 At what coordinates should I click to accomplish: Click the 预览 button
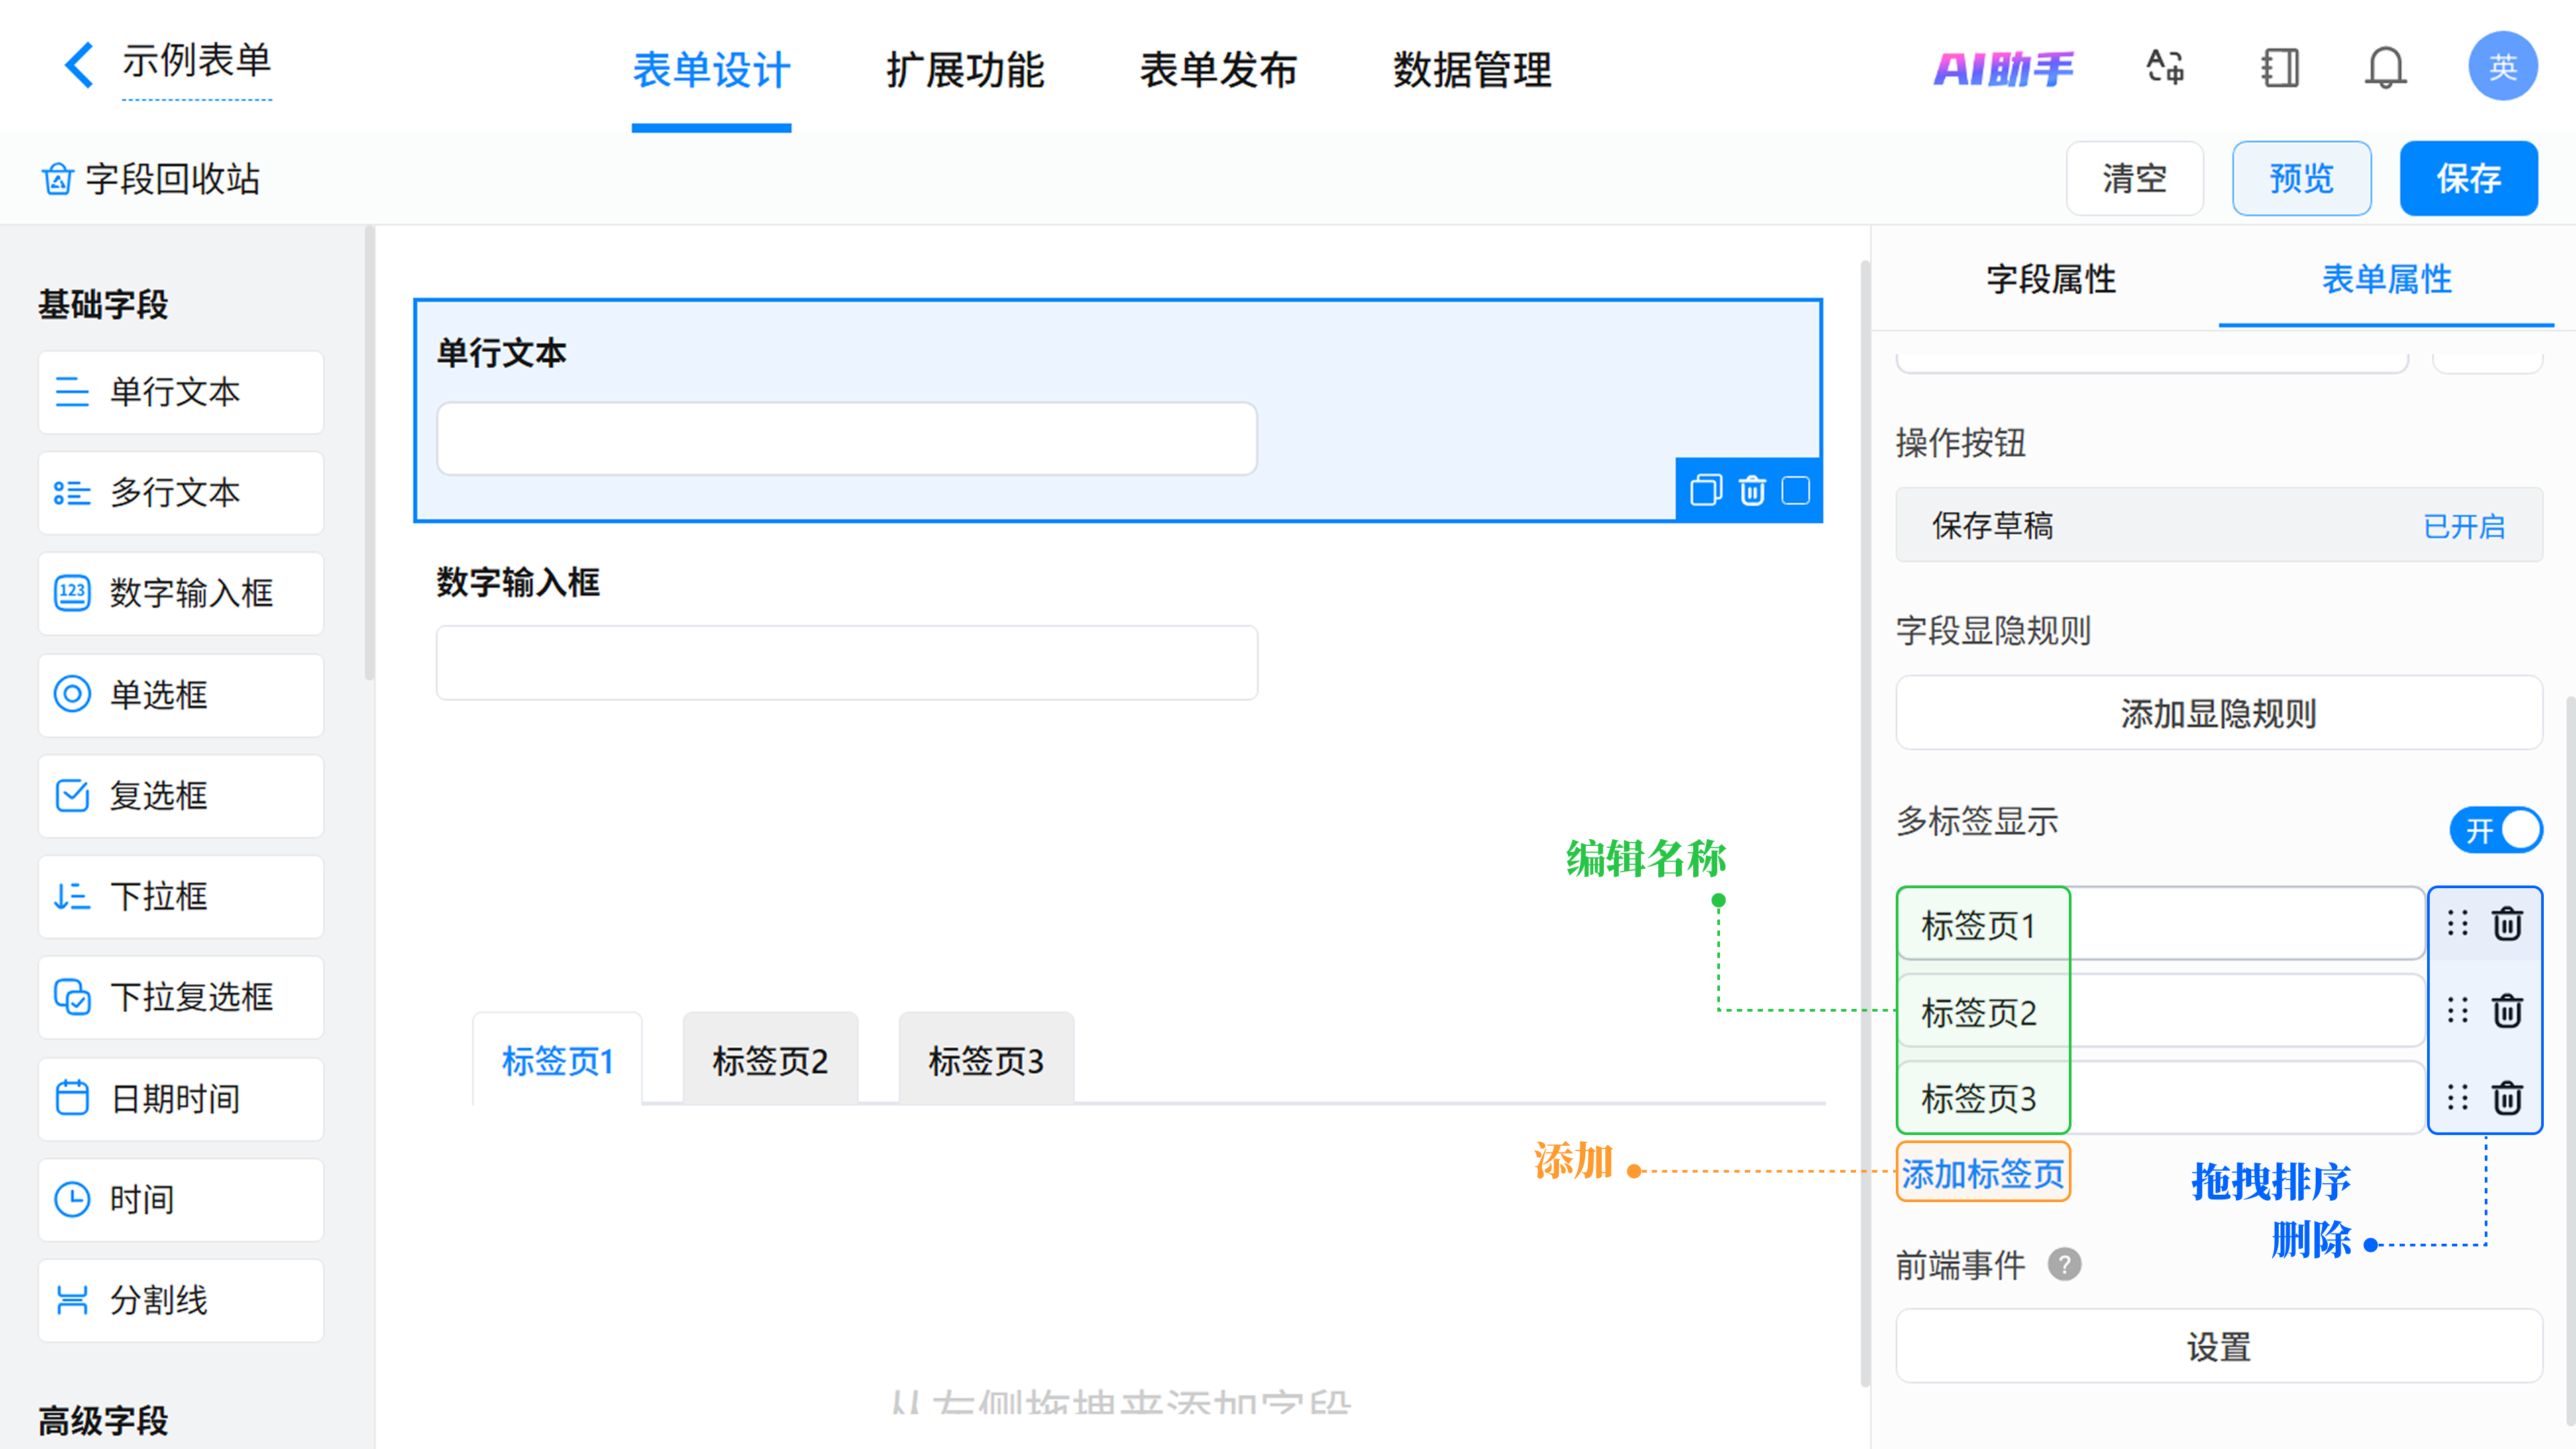(x=2301, y=178)
